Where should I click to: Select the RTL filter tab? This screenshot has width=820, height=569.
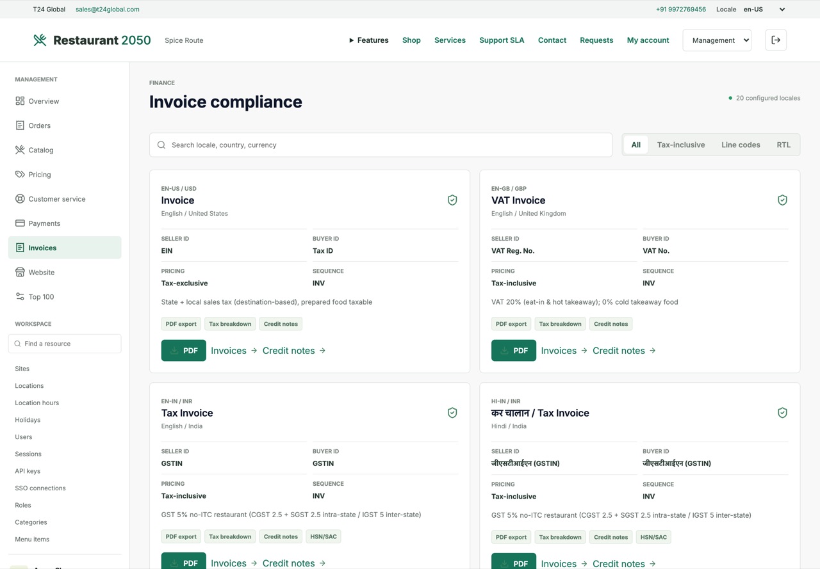tap(783, 145)
